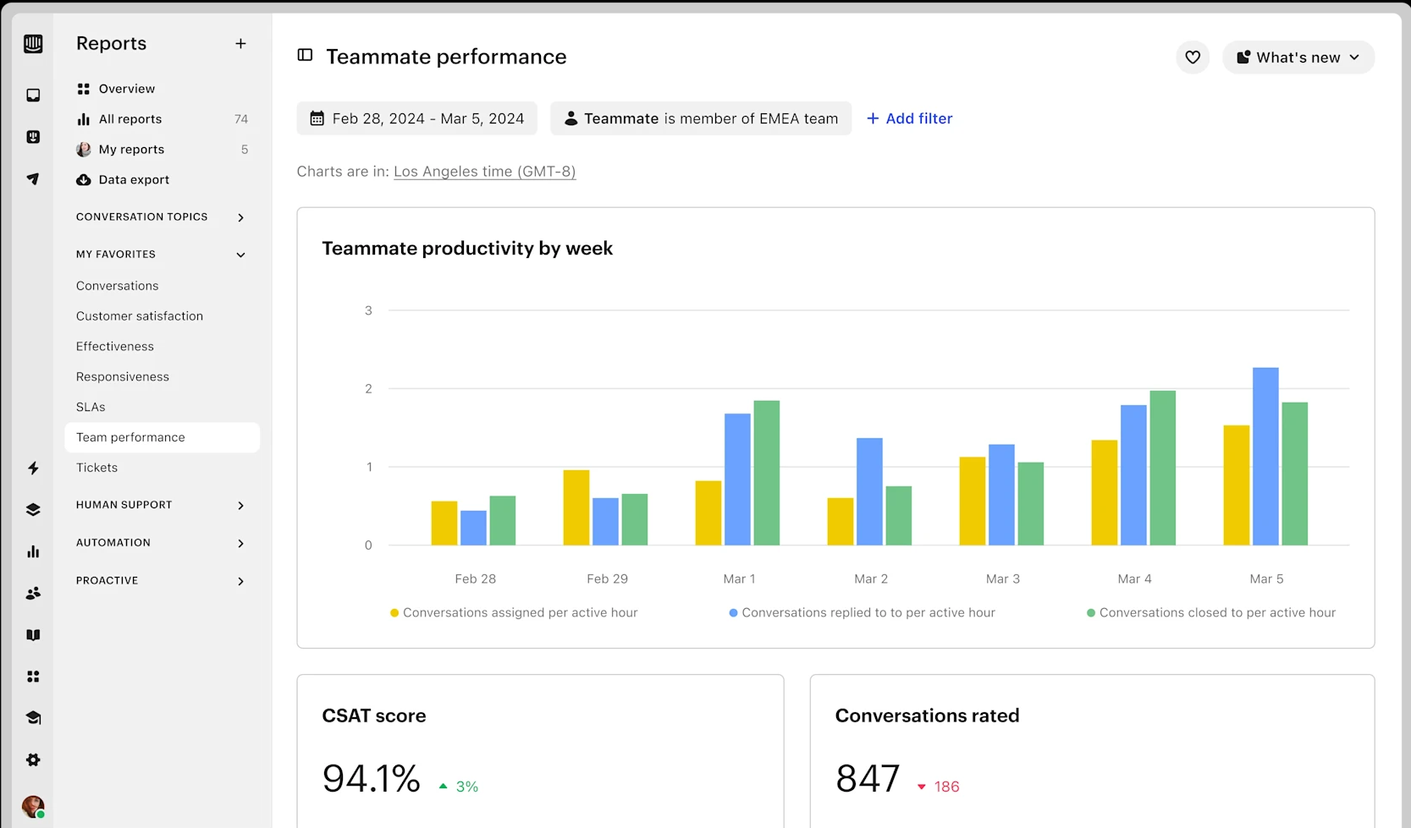Click the Outbound paper plane icon

tap(33, 178)
